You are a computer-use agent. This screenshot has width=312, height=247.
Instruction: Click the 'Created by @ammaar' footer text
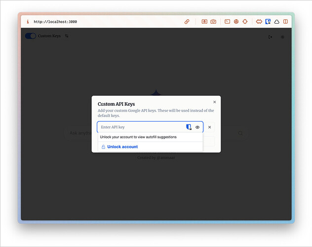156,158
